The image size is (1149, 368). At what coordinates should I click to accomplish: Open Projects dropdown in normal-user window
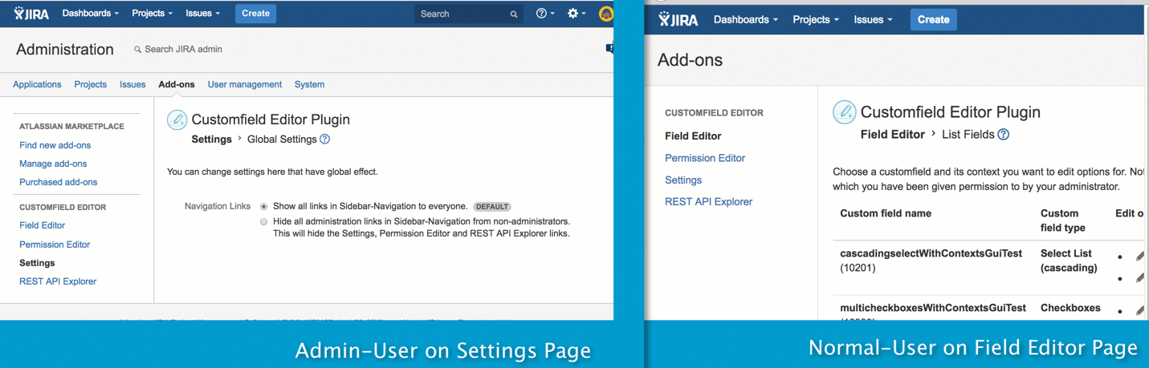[x=816, y=19]
